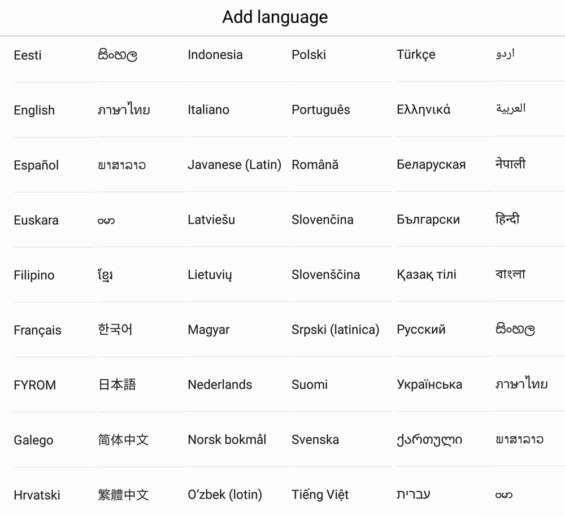Choose Türkçe from the languages
The height and width of the screenshot is (517, 565).
(x=416, y=55)
